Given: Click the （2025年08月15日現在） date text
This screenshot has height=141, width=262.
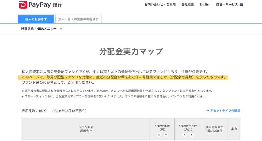Looking at the screenshot, I should click(x=69, y=111).
